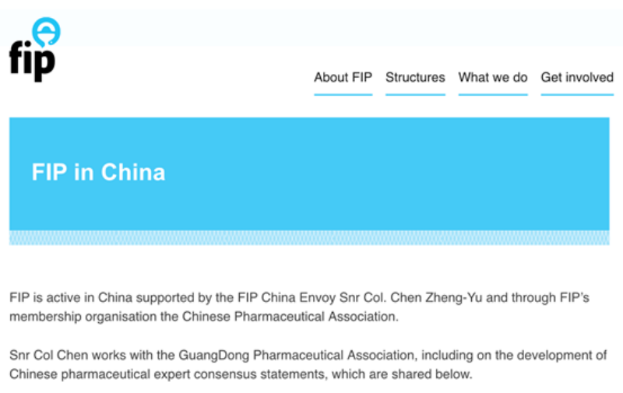Click the "FIP China Envoy" text
623x393 pixels.
(x=293, y=298)
